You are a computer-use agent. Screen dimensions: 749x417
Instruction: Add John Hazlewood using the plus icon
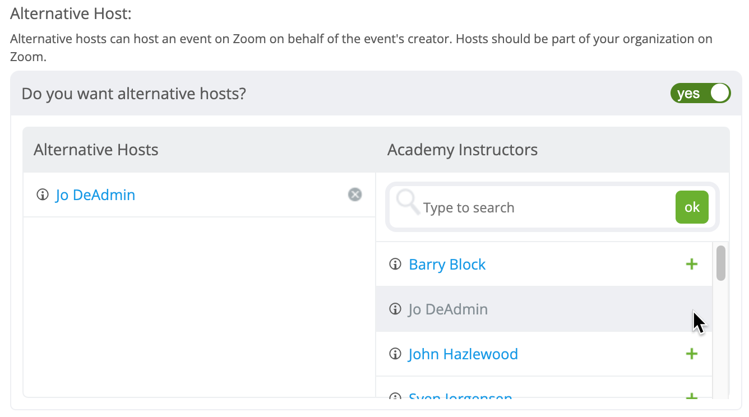pos(692,354)
